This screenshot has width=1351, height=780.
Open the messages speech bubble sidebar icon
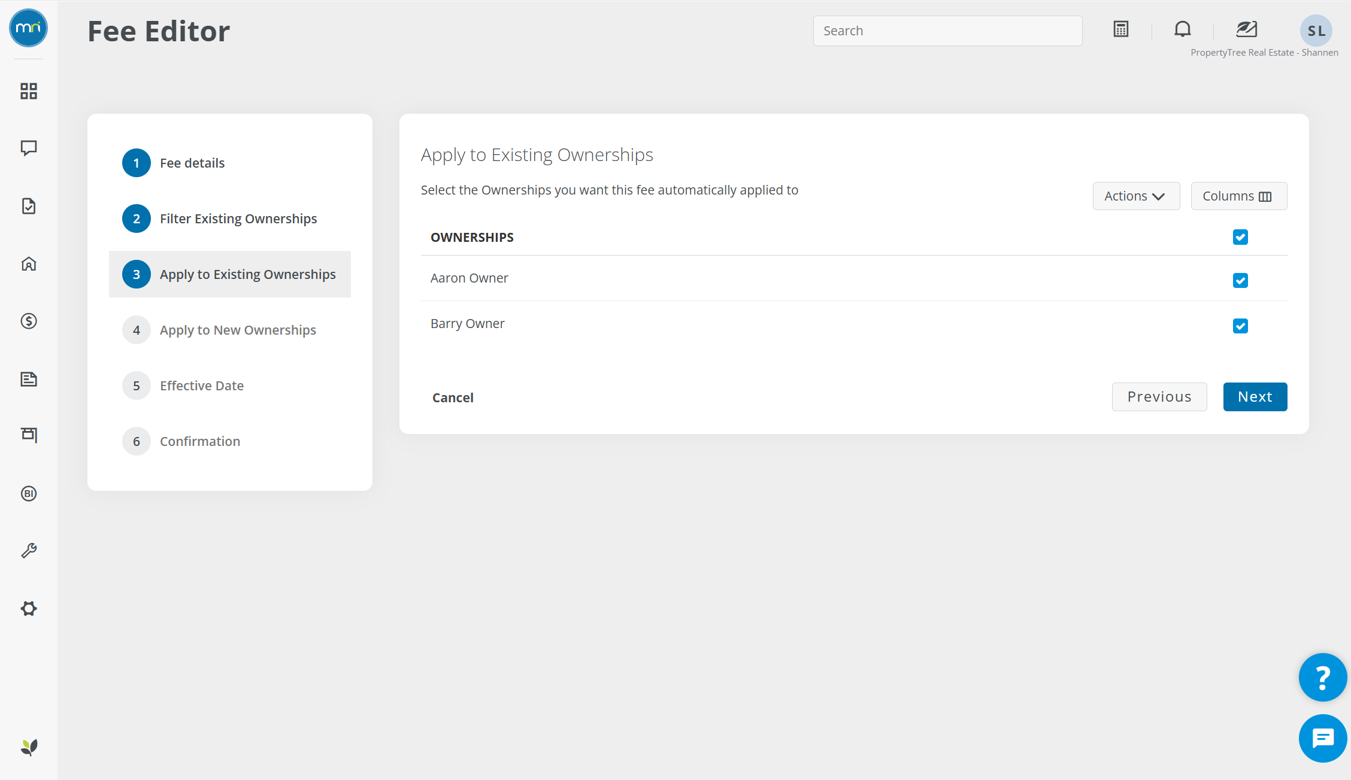click(29, 148)
